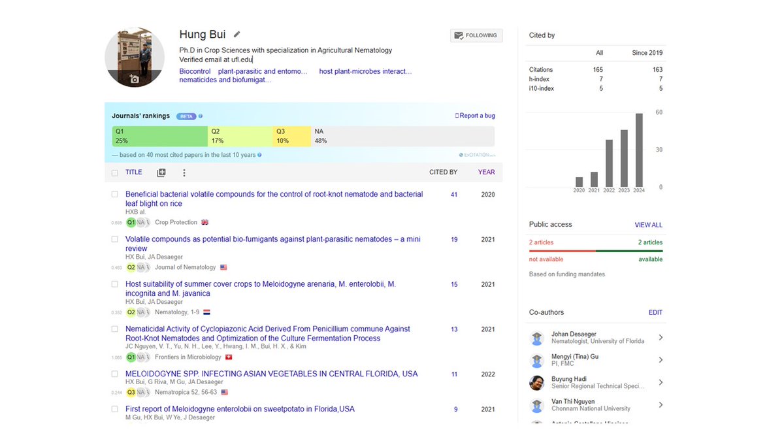
Task: Click Van Thi Nguyen's avatar icon
Action: [x=536, y=405]
